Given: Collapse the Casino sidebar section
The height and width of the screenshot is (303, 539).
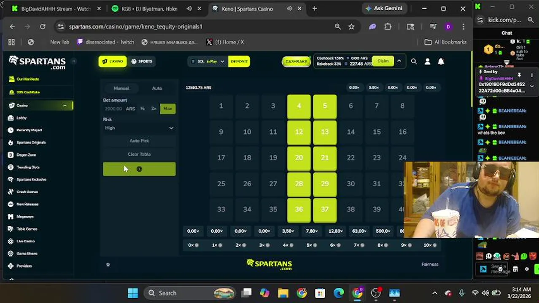Looking at the screenshot, I should (x=65, y=106).
